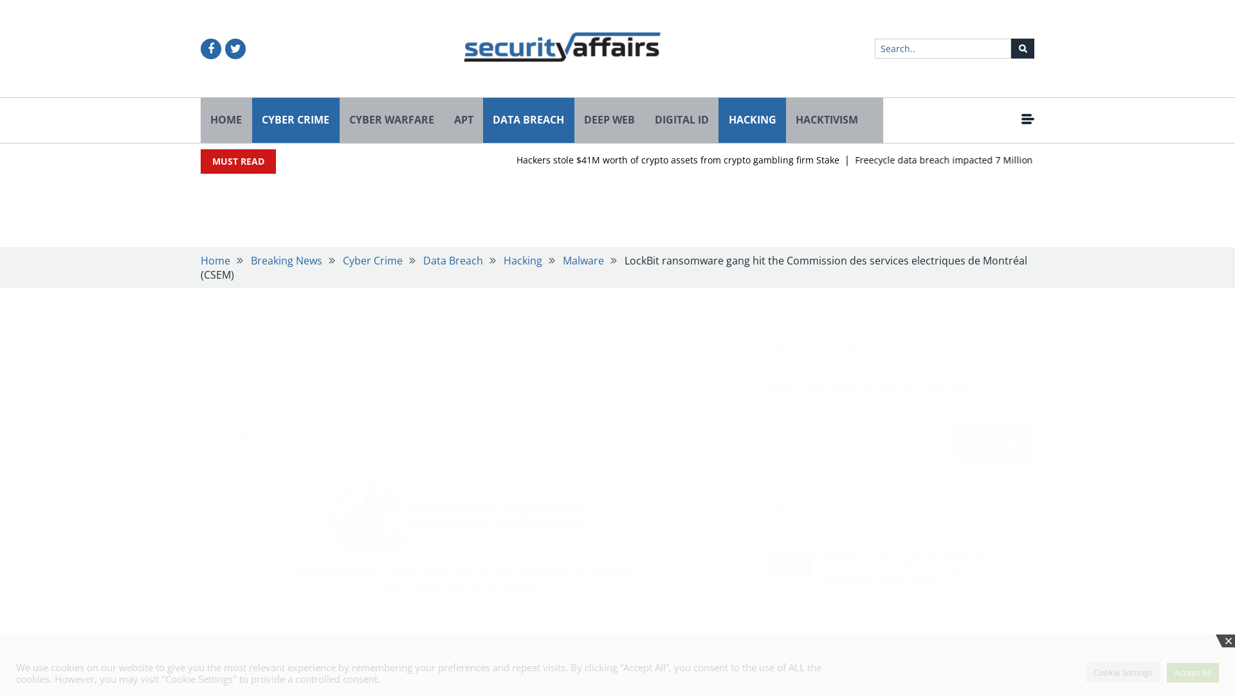Navigate to DATA BREACH tab
The image size is (1235, 695).
pos(529,120)
